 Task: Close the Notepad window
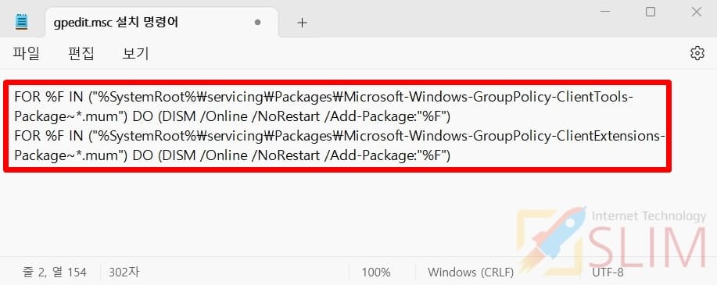click(x=697, y=12)
